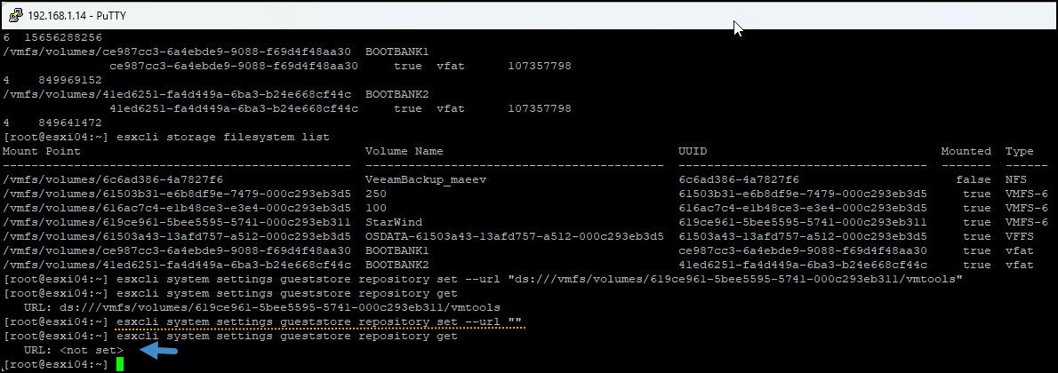This screenshot has width=1058, height=373.
Task: Select the 'Mount Point' column header
Action: click(x=42, y=151)
